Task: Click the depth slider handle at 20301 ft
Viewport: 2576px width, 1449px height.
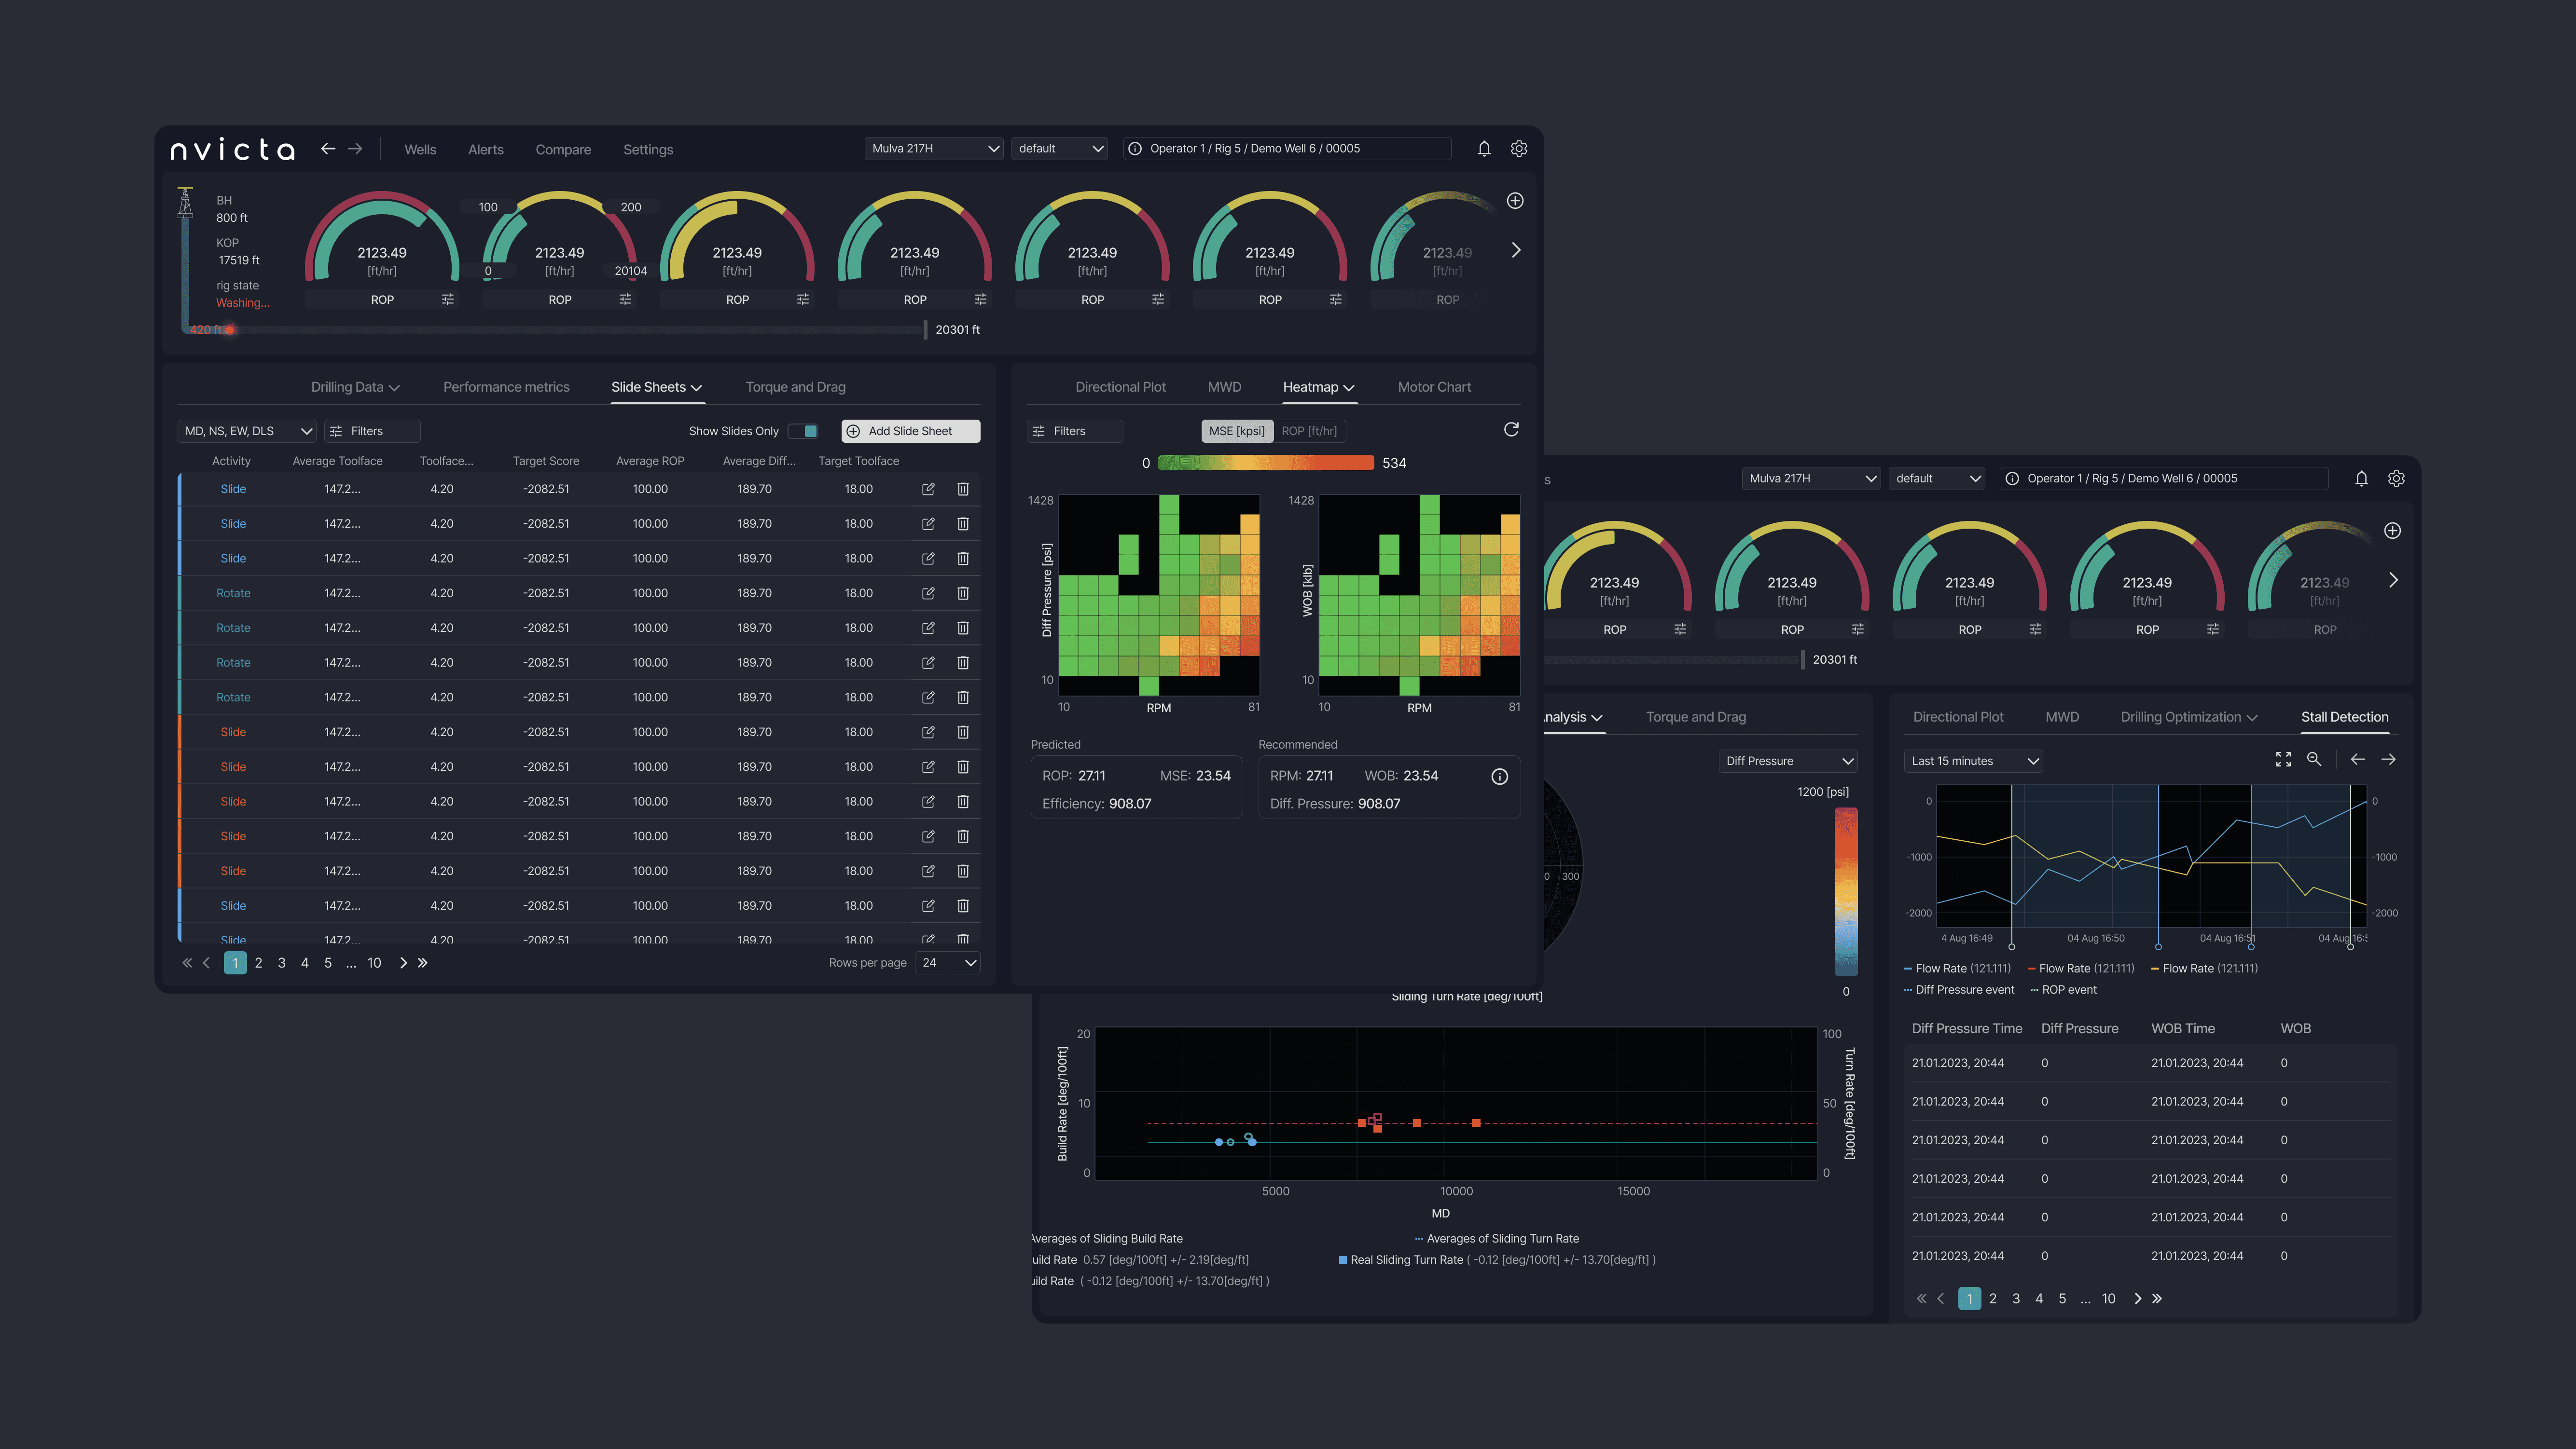Action: (x=926, y=330)
